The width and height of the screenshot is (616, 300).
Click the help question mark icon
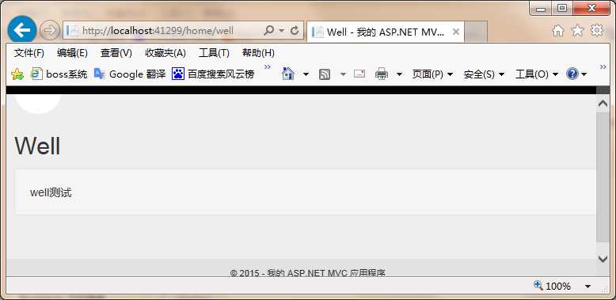point(572,74)
